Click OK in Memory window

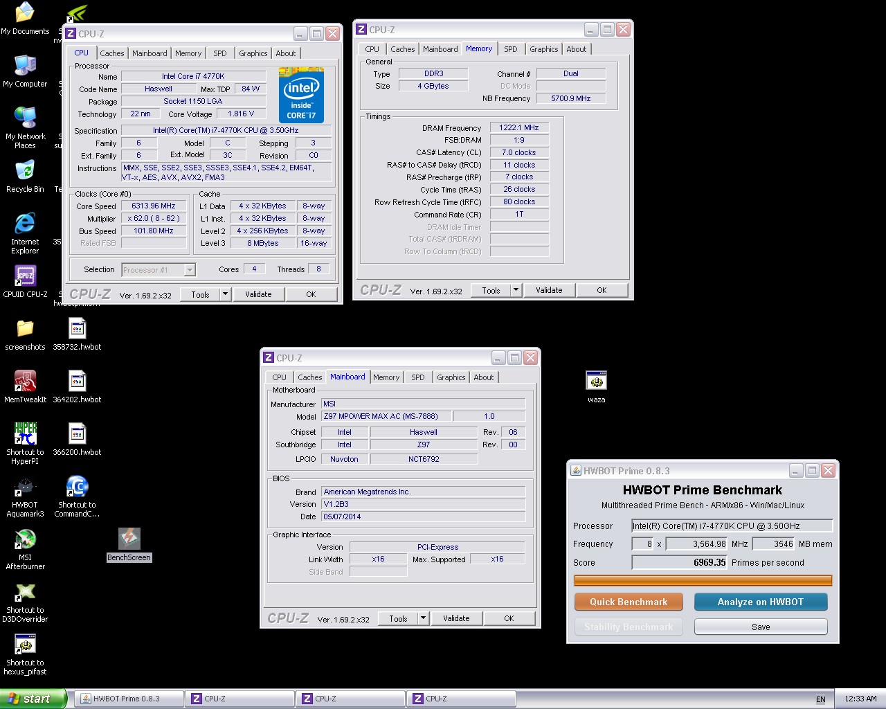602,290
